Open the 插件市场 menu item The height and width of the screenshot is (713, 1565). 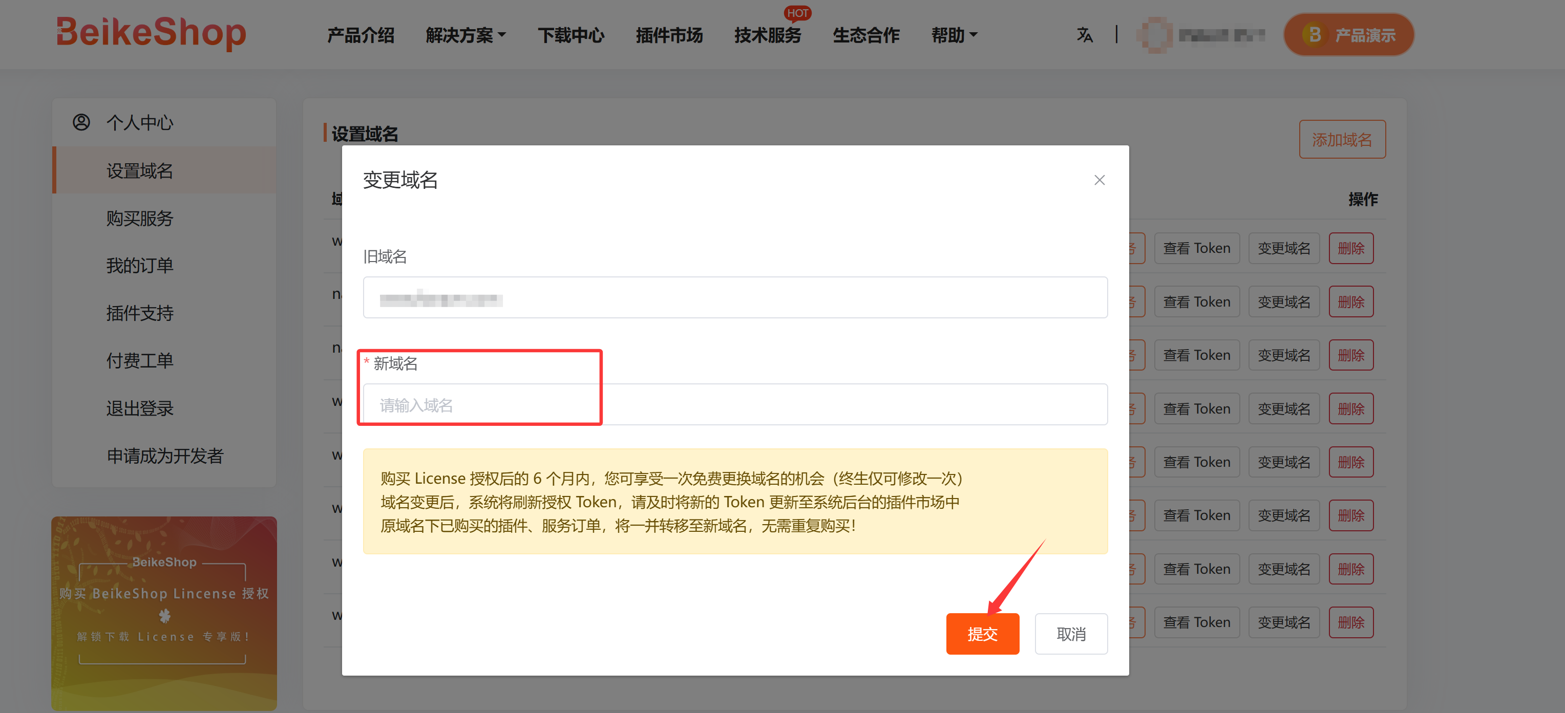coord(668,35)
